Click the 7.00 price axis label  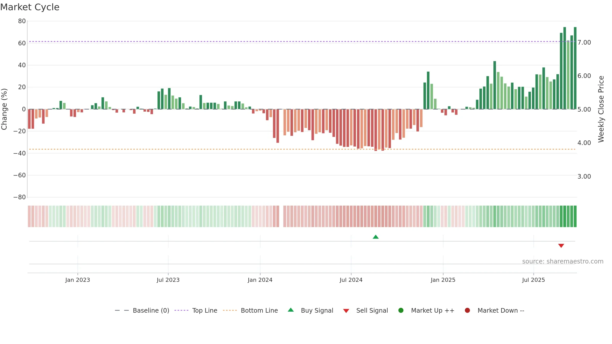pos(584,42)
